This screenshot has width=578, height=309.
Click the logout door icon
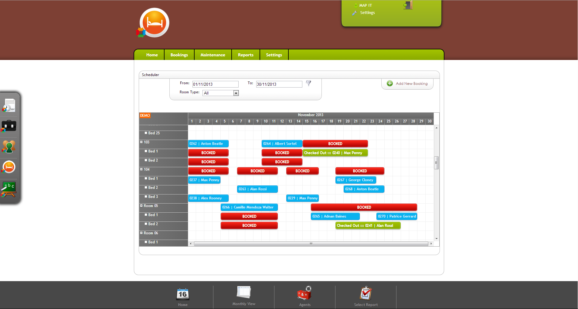coord(408,5)
